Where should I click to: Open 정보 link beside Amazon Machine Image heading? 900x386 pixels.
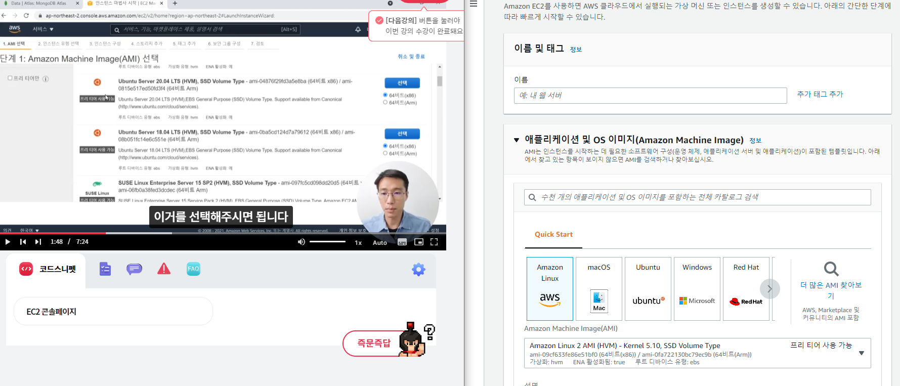[x=755, y=141]
